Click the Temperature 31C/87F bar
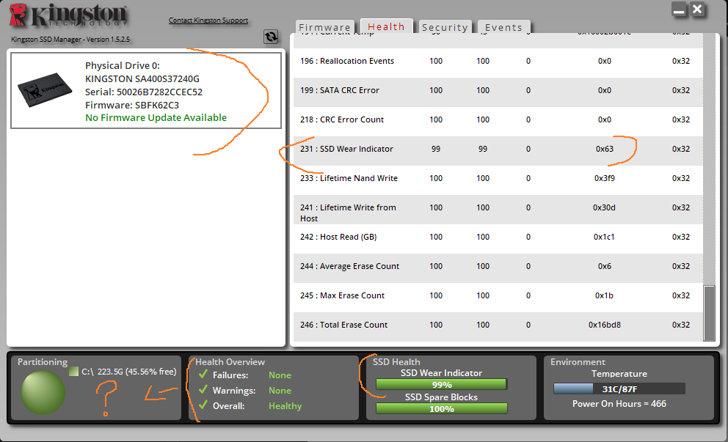The height and width of the screenshot is (442, 728). (619, 388)
